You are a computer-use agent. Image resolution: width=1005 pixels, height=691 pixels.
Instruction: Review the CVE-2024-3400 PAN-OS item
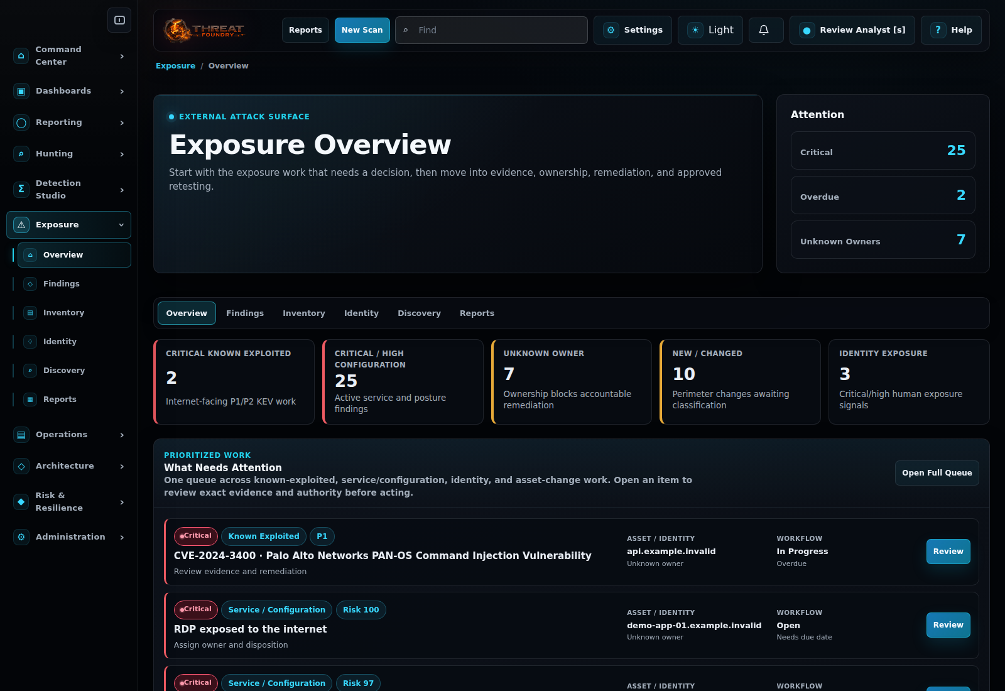pyautogui.click(x=948, y=552)
